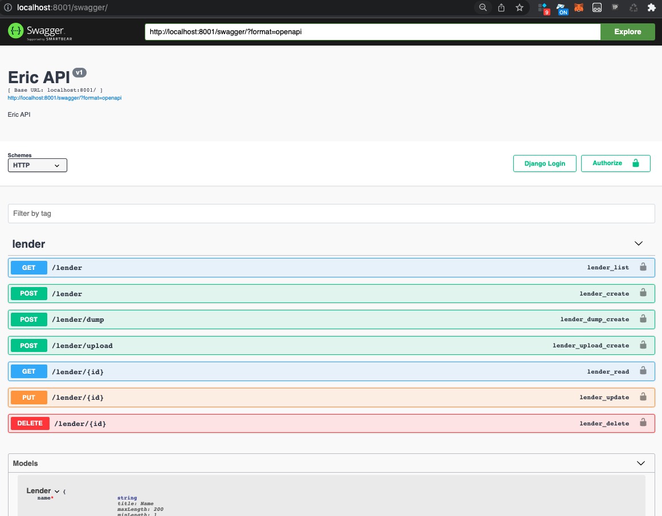Expand the DELETE /lender/{id} operation
Viewport: 662px width, 516px height.
[x=332, y=423]
